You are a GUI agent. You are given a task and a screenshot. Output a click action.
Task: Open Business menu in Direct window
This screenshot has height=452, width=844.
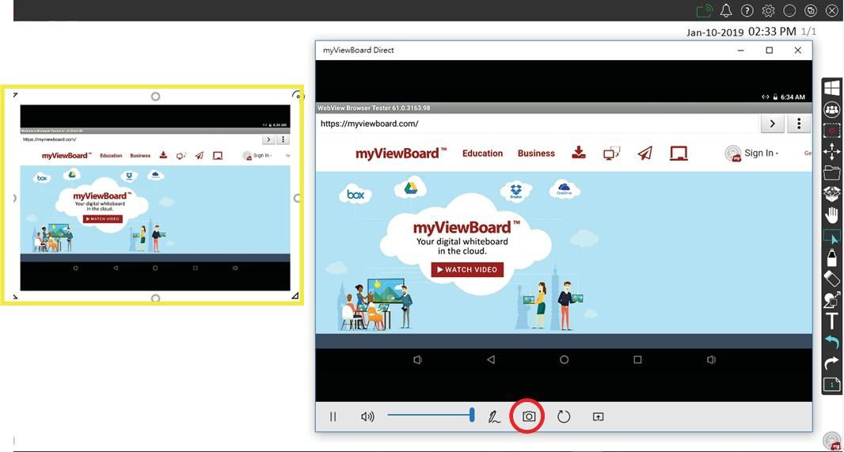click(x=536, y=154)
